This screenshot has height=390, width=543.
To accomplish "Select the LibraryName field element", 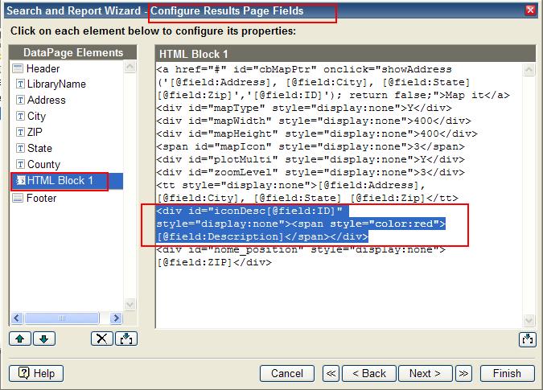I will [x=56, y=84].
